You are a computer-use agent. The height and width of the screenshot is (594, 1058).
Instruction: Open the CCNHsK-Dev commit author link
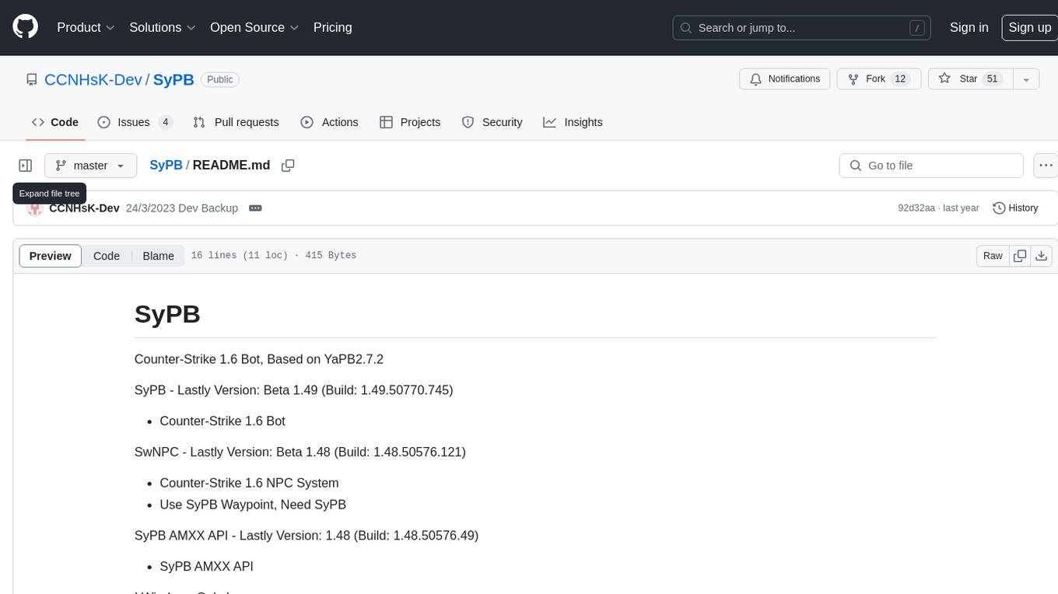click(x=84, y=208)
